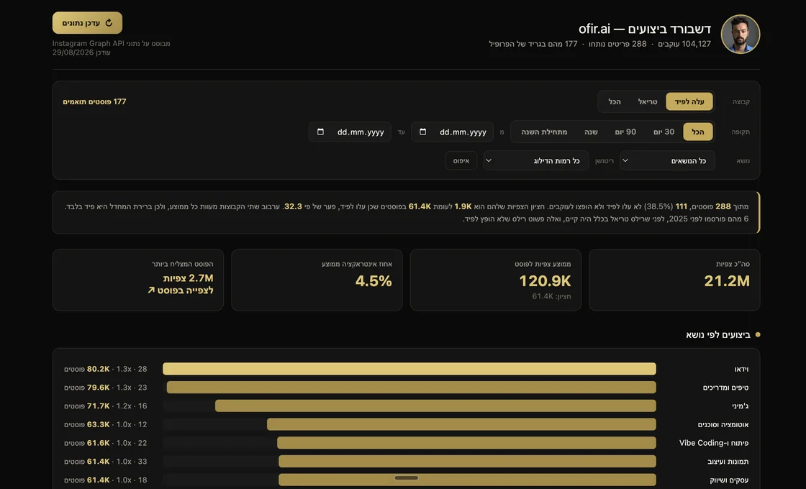Select the מתחילת השנה period option

coord(544,132)
